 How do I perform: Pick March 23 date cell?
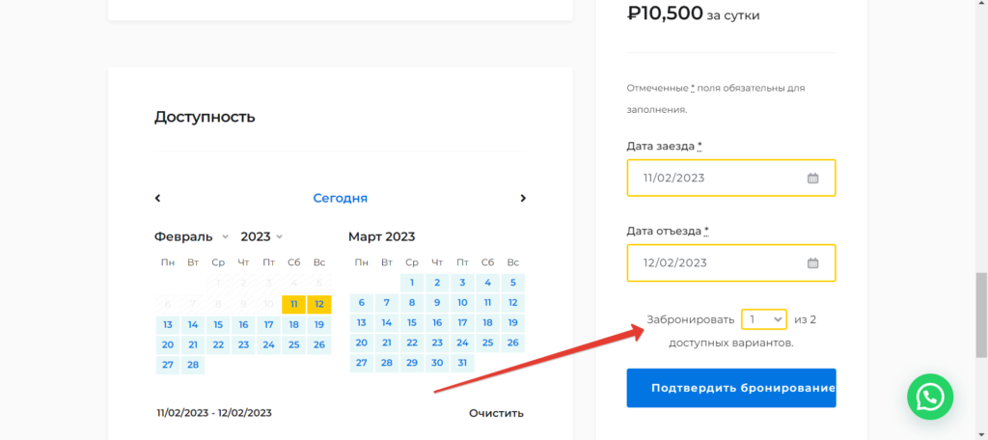pyautogui.click(x=437, y=343)
